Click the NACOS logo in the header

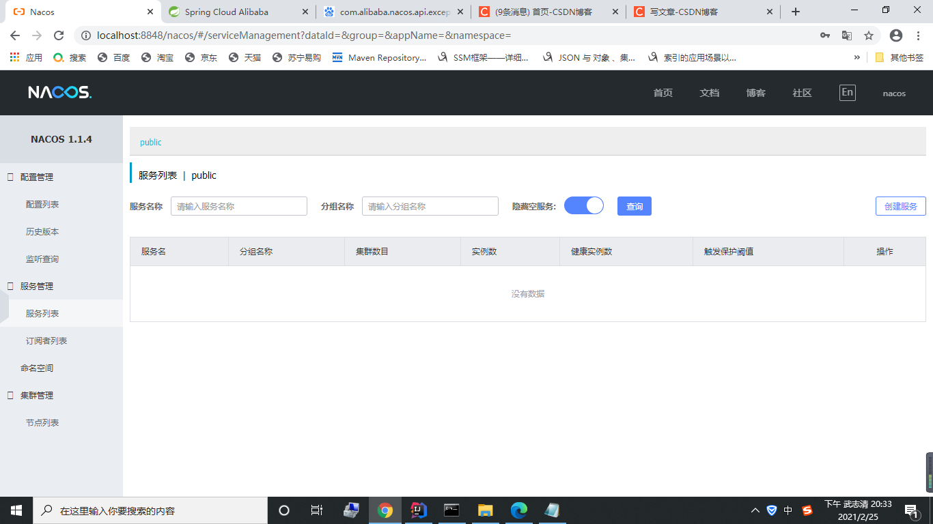(x=60, y=92)
